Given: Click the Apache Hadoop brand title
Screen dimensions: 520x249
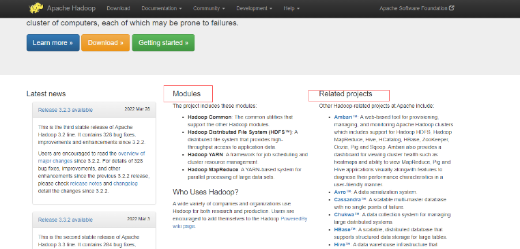Looking at the screenshot, I should tap(71, 8).
